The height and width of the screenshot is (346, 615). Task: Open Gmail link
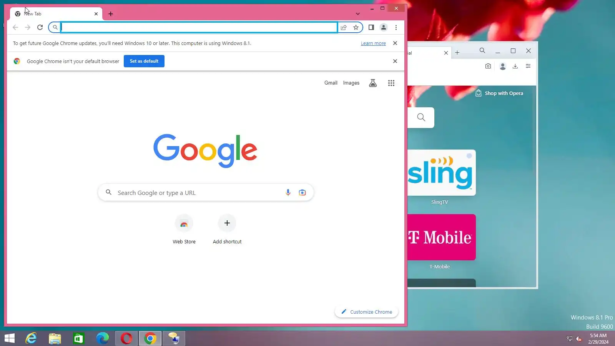331,83
